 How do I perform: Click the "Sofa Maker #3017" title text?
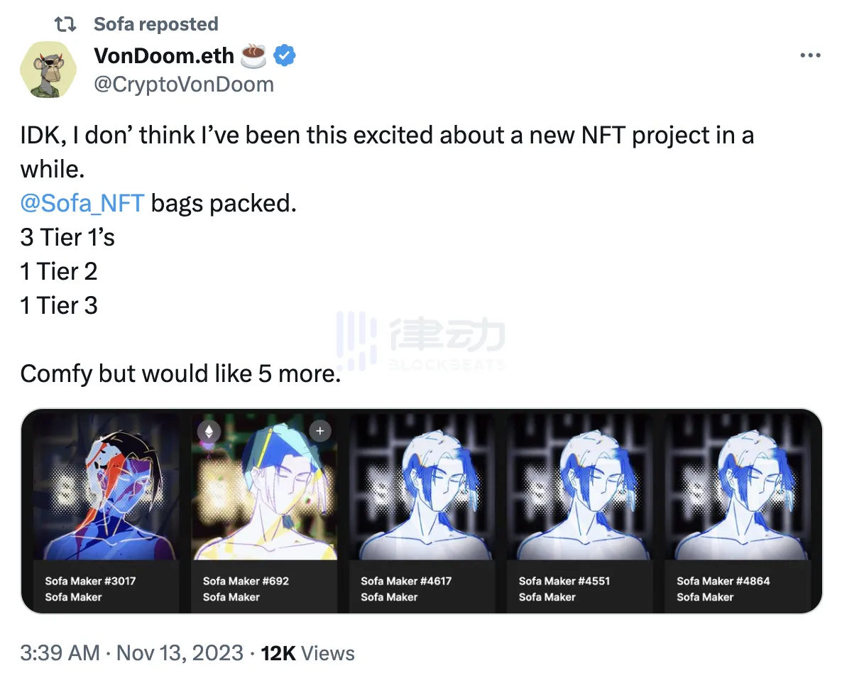coord(90,581)
